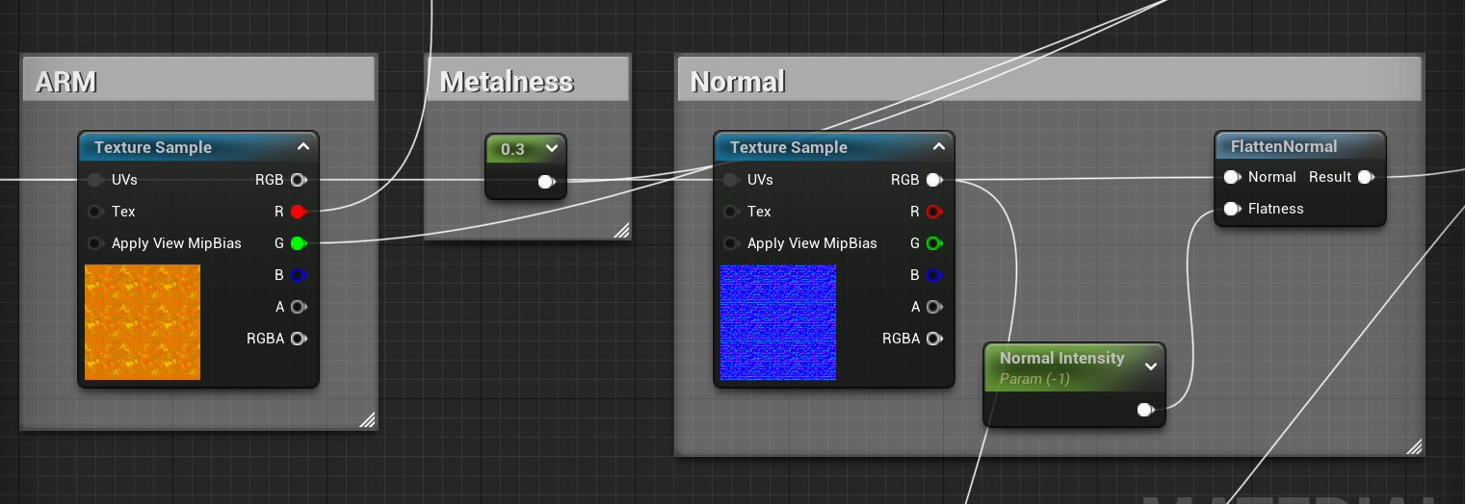Click Apply View MipBias pin in ARM Texture Sample
The height and width of the screenshot is (504, 1465).
click(95, 243)
